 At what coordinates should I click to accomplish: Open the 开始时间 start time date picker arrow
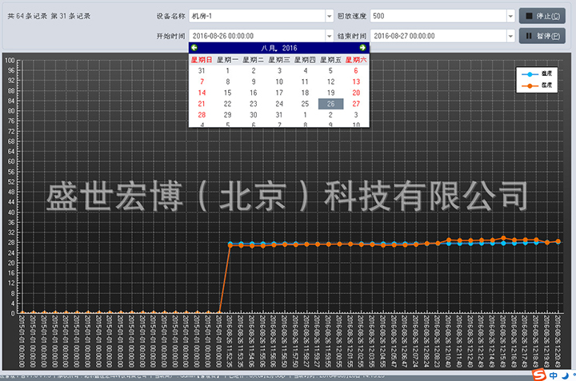[x=329, y=36]
